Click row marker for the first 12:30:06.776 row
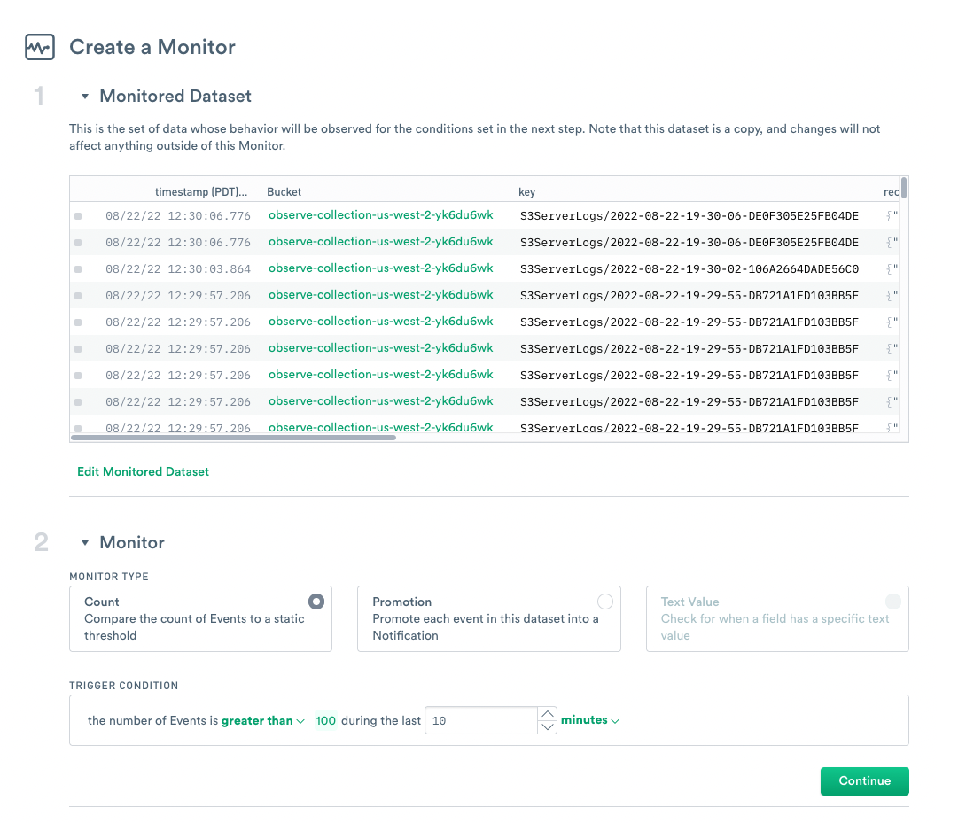Viewport: 966px width, 823px height. (78, 216)
